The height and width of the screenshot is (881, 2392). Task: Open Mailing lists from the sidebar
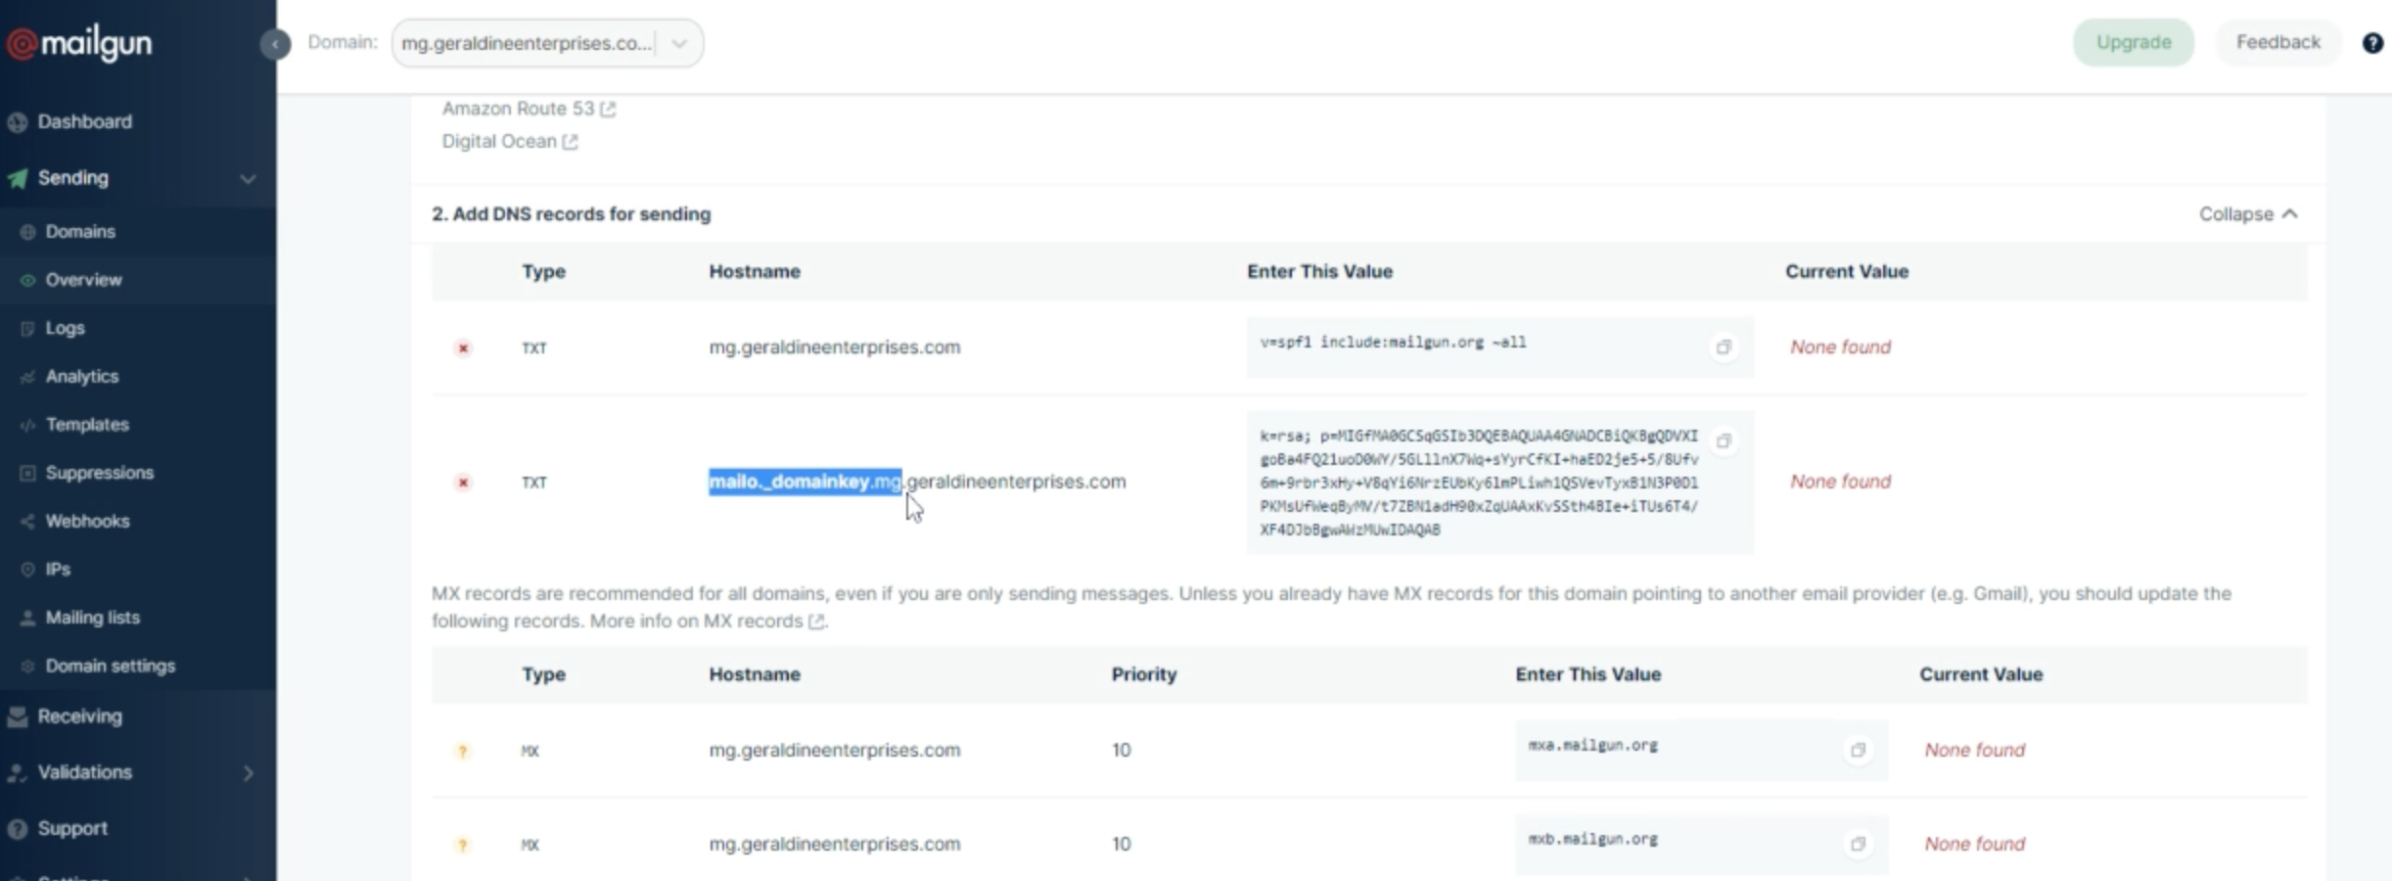click(26, 617)
